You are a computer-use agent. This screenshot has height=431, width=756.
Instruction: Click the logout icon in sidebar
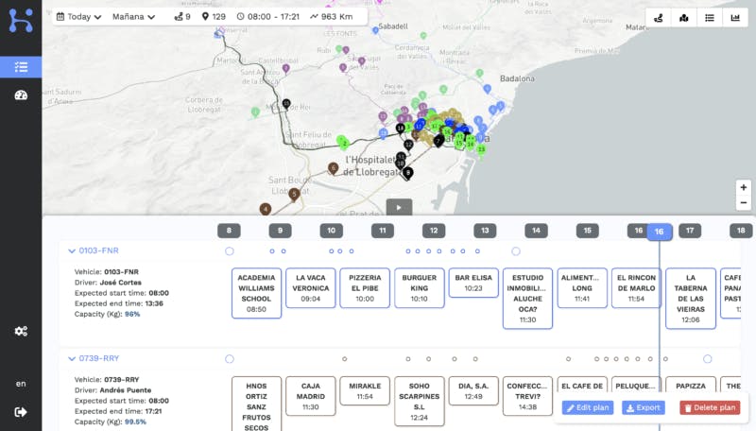click(21, 411)
